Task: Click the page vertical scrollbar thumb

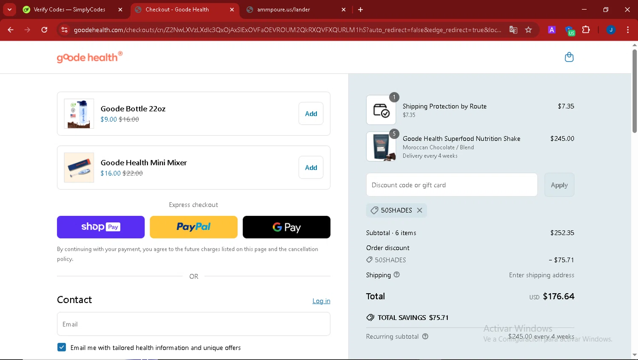Action: click(x=634, y=91)
